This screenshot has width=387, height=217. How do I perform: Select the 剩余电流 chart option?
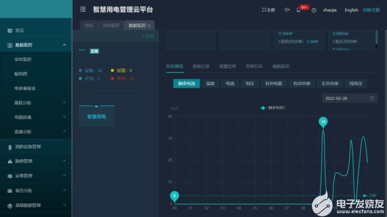pos(187,84)
